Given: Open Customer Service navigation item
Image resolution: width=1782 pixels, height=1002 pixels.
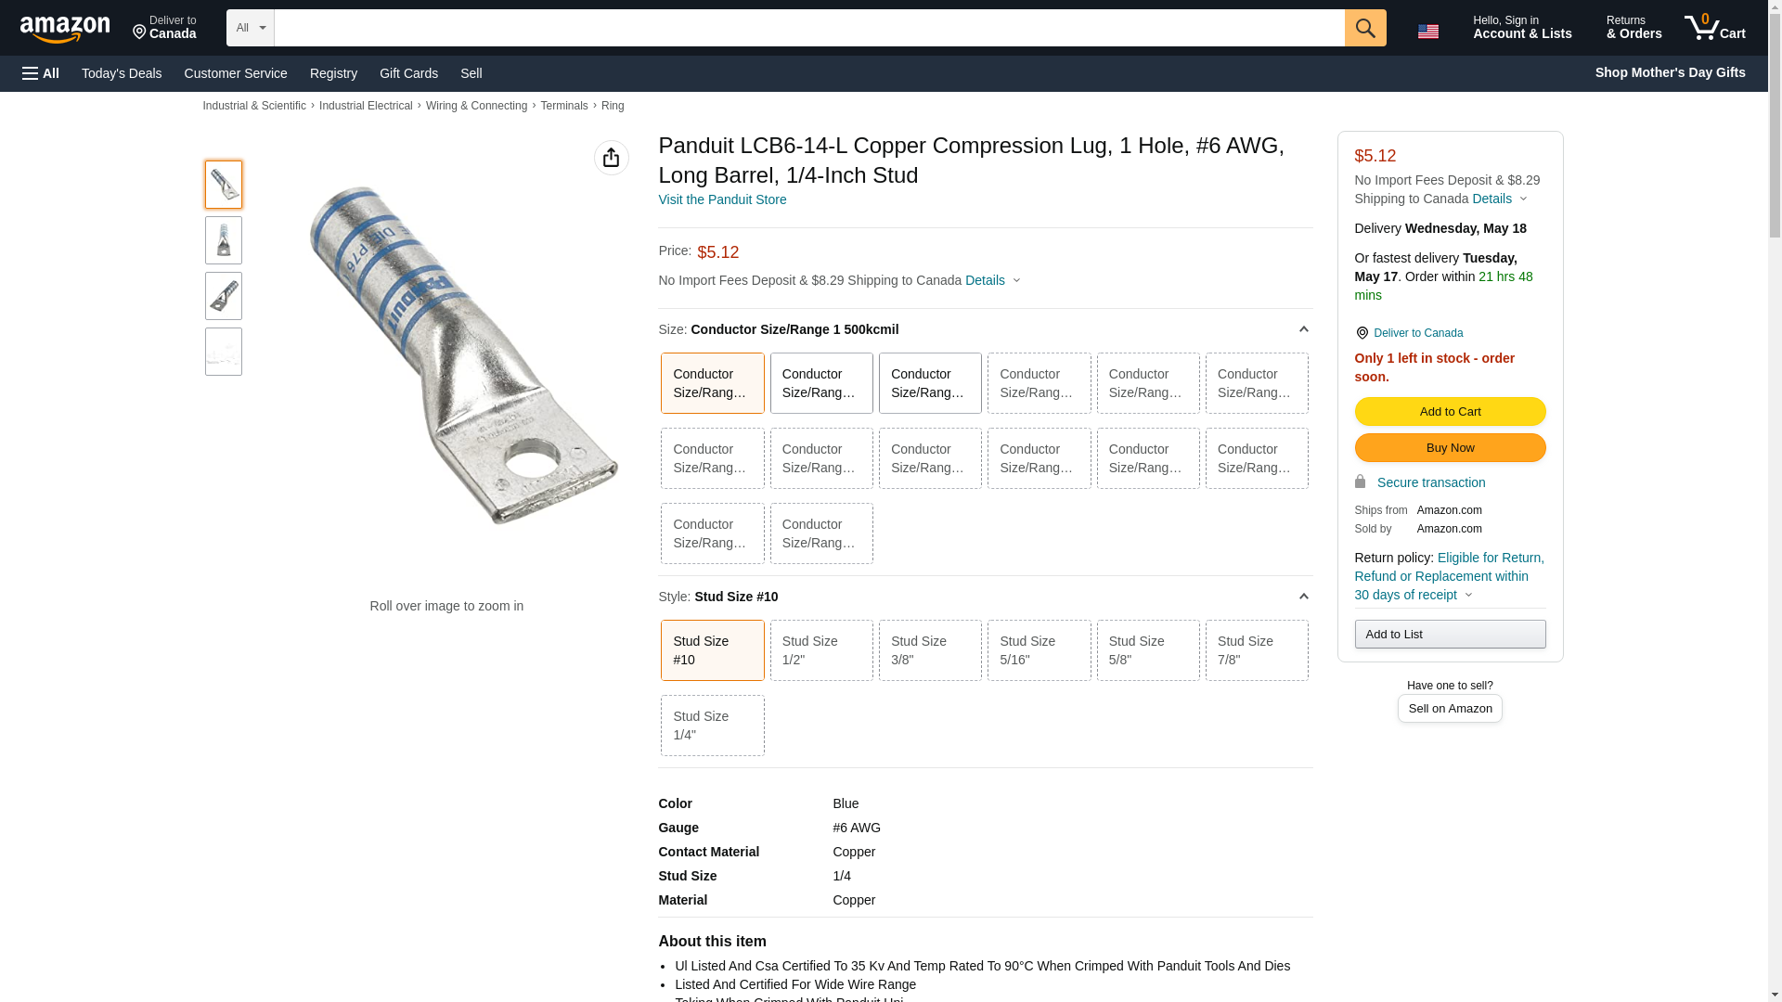Looking at the screenshot, I should coord(236,73).
